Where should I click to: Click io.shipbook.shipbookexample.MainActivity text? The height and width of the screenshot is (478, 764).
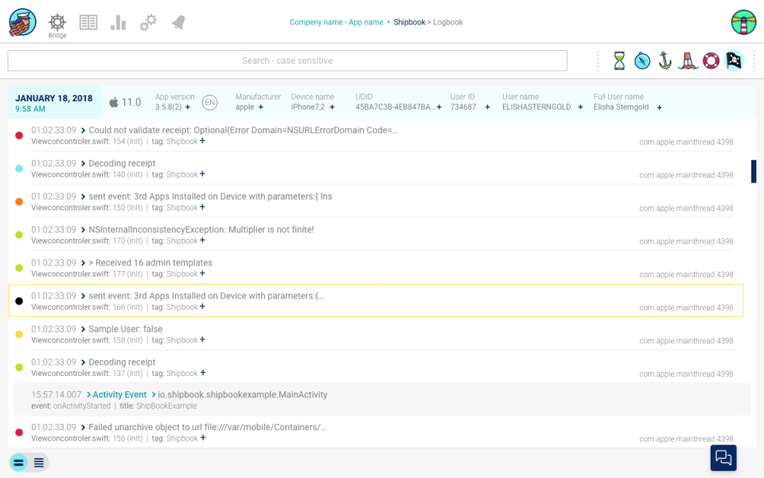point(242,394)
